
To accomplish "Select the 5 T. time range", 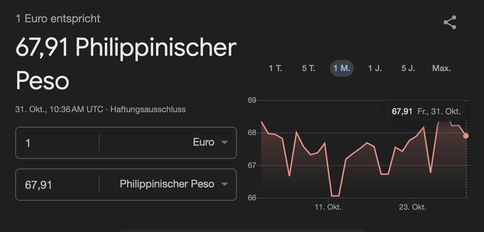I will [309, 68].
